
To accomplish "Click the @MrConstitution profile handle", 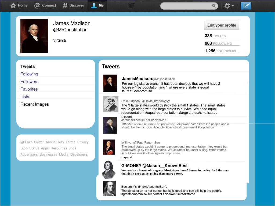I will 70,30.
